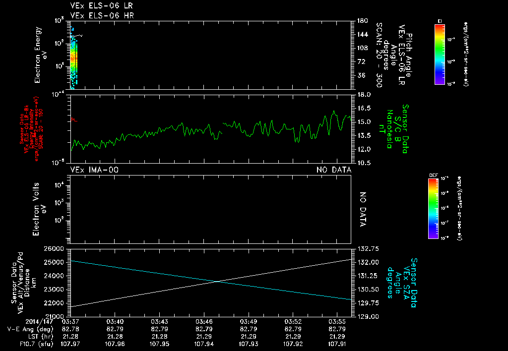Click the "VEx ELS-06 HR" plot title
This screenshot has width=508, height=351.
(x=102, y=15)
